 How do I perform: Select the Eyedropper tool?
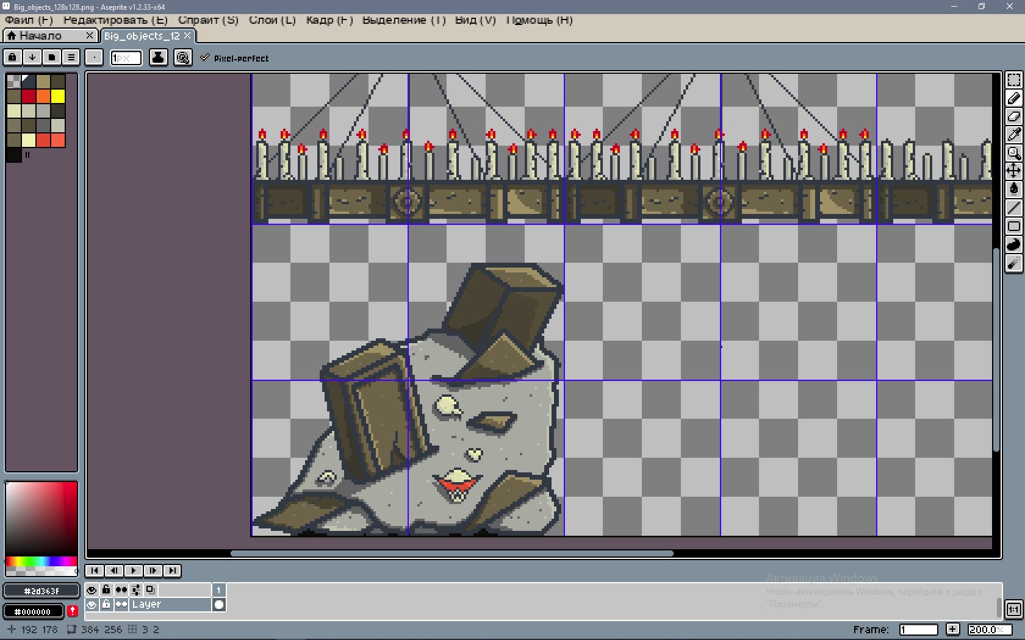click(1013, 135)
